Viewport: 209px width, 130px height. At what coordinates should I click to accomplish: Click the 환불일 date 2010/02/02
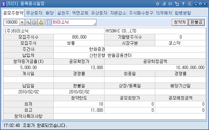79,92
